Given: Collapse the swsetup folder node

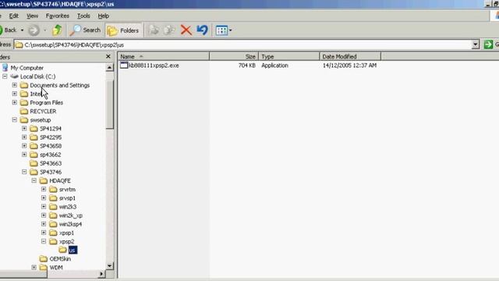Looking at the screenshot, I should point(15,119).
